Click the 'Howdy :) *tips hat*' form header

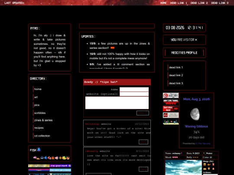(x=117, y=82)
